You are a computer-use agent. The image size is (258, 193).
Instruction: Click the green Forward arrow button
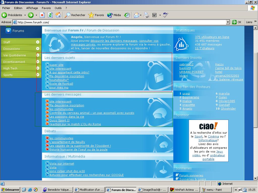(31, 15)
